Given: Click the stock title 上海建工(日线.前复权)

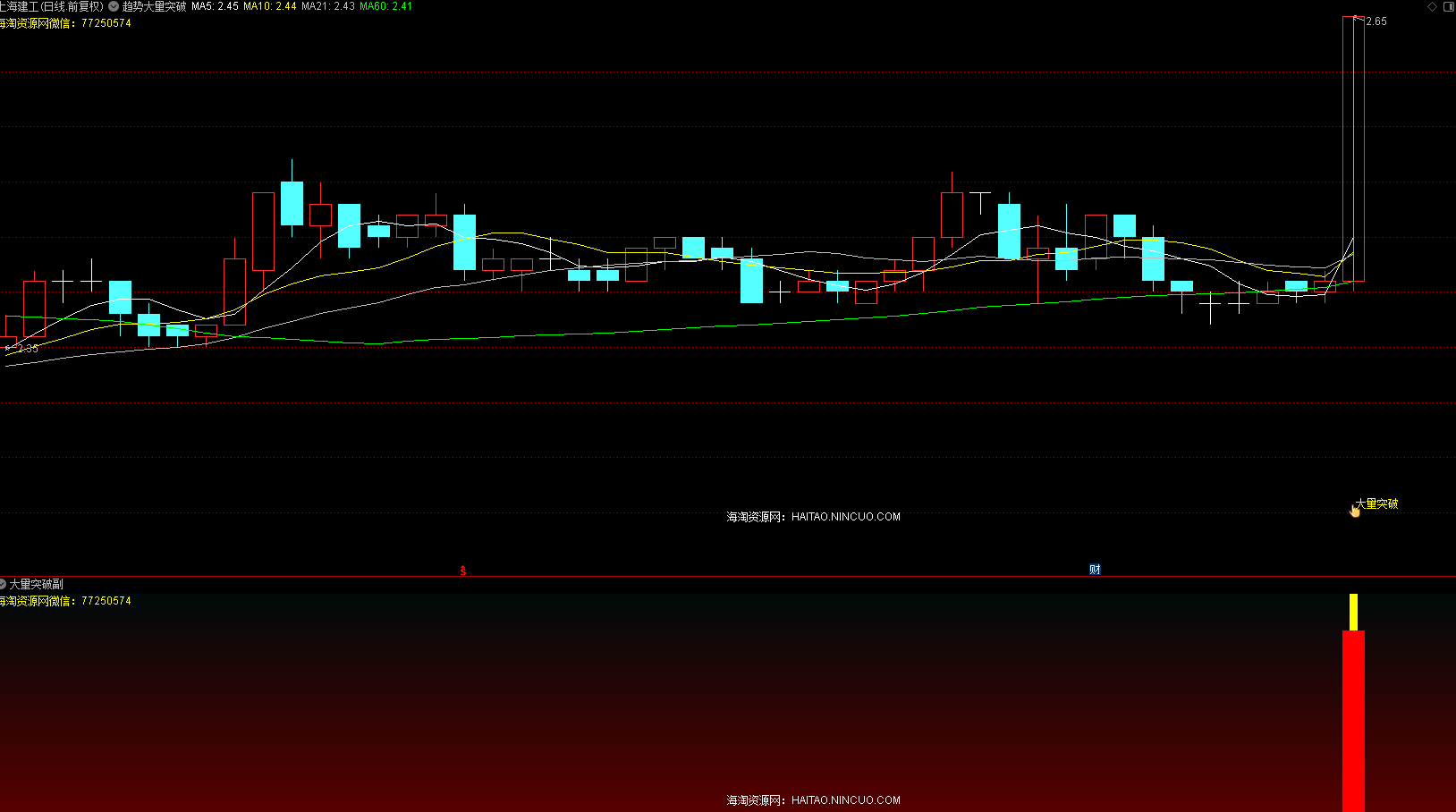Looking at the screenshot, I should tap(51, 6).
